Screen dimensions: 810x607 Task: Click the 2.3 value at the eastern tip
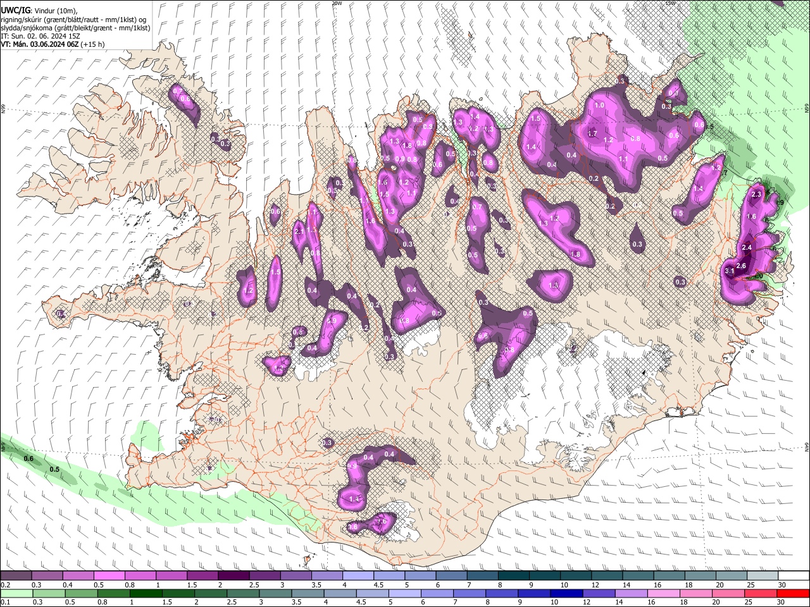(x=756, y=195)
